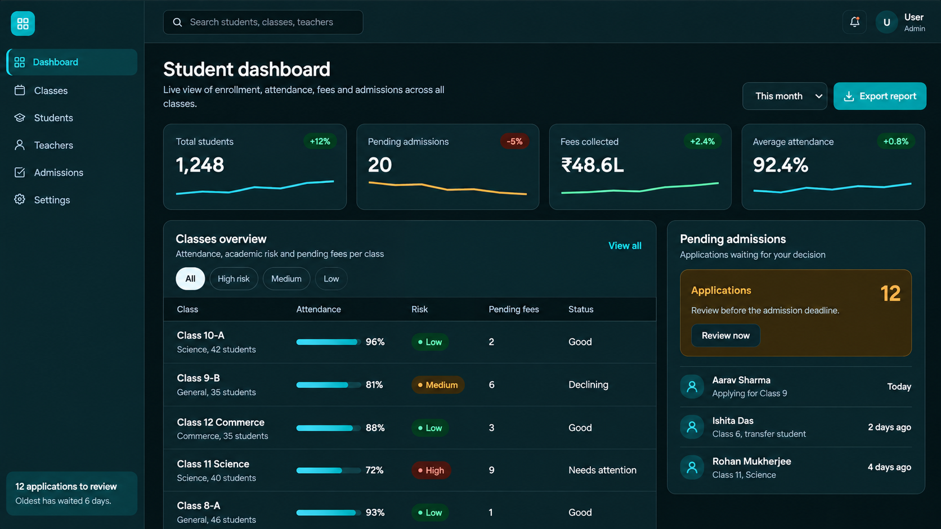Click Rohan Mukherjee's avatar icon
Viewport: 941px width, 529px height.
692,467
